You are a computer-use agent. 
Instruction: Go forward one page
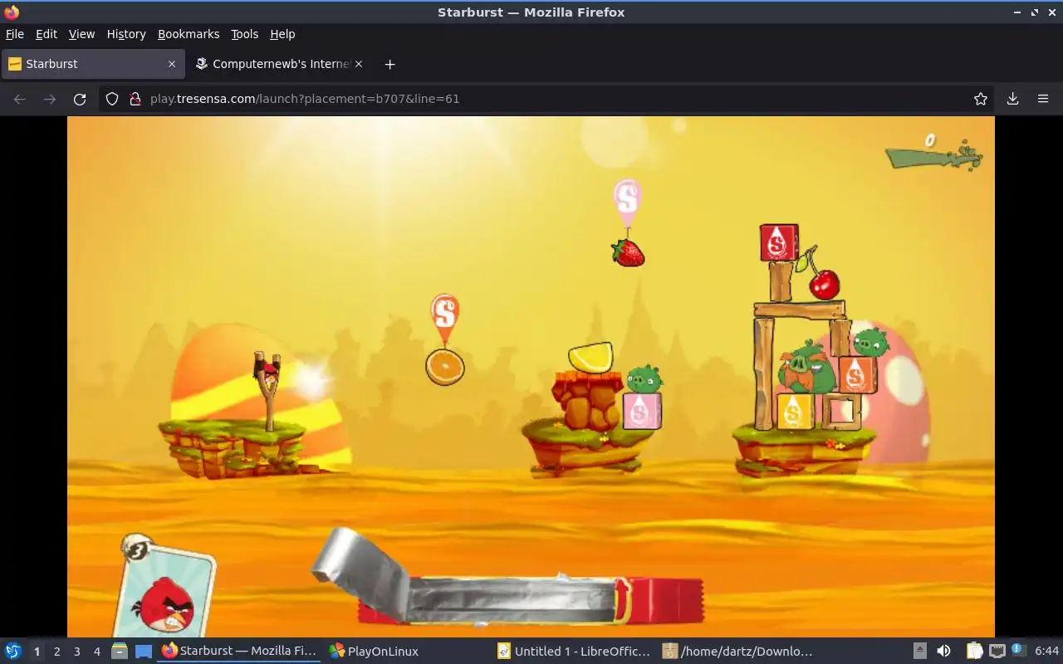click(x=50, y=99)
